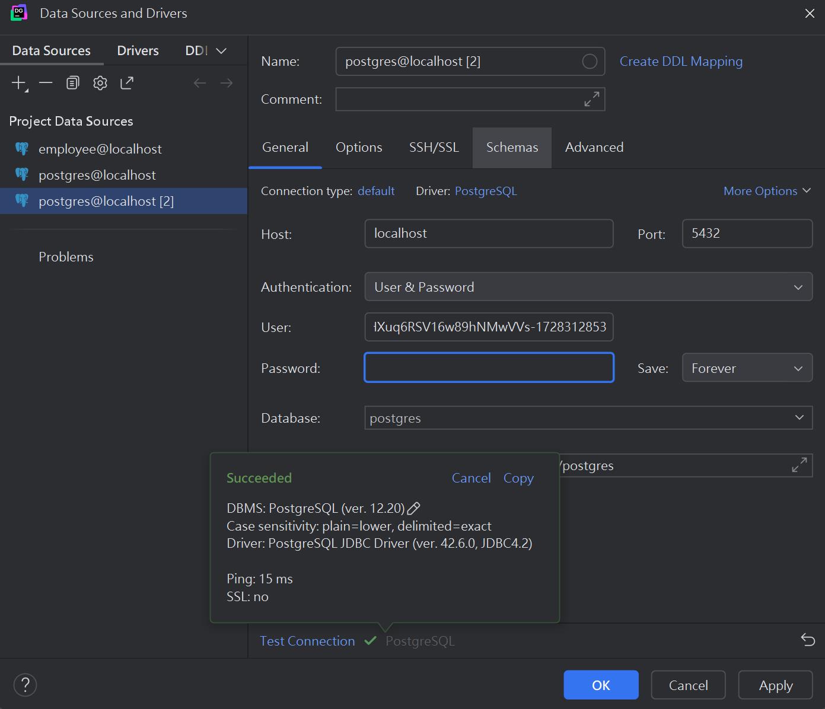Expand the Comment field
Screen dimensions: 825x709
point(592,99)
